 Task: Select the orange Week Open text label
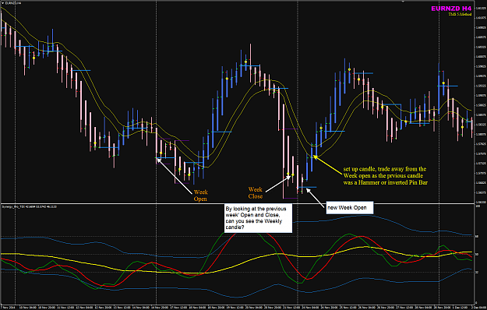[200, 196]
